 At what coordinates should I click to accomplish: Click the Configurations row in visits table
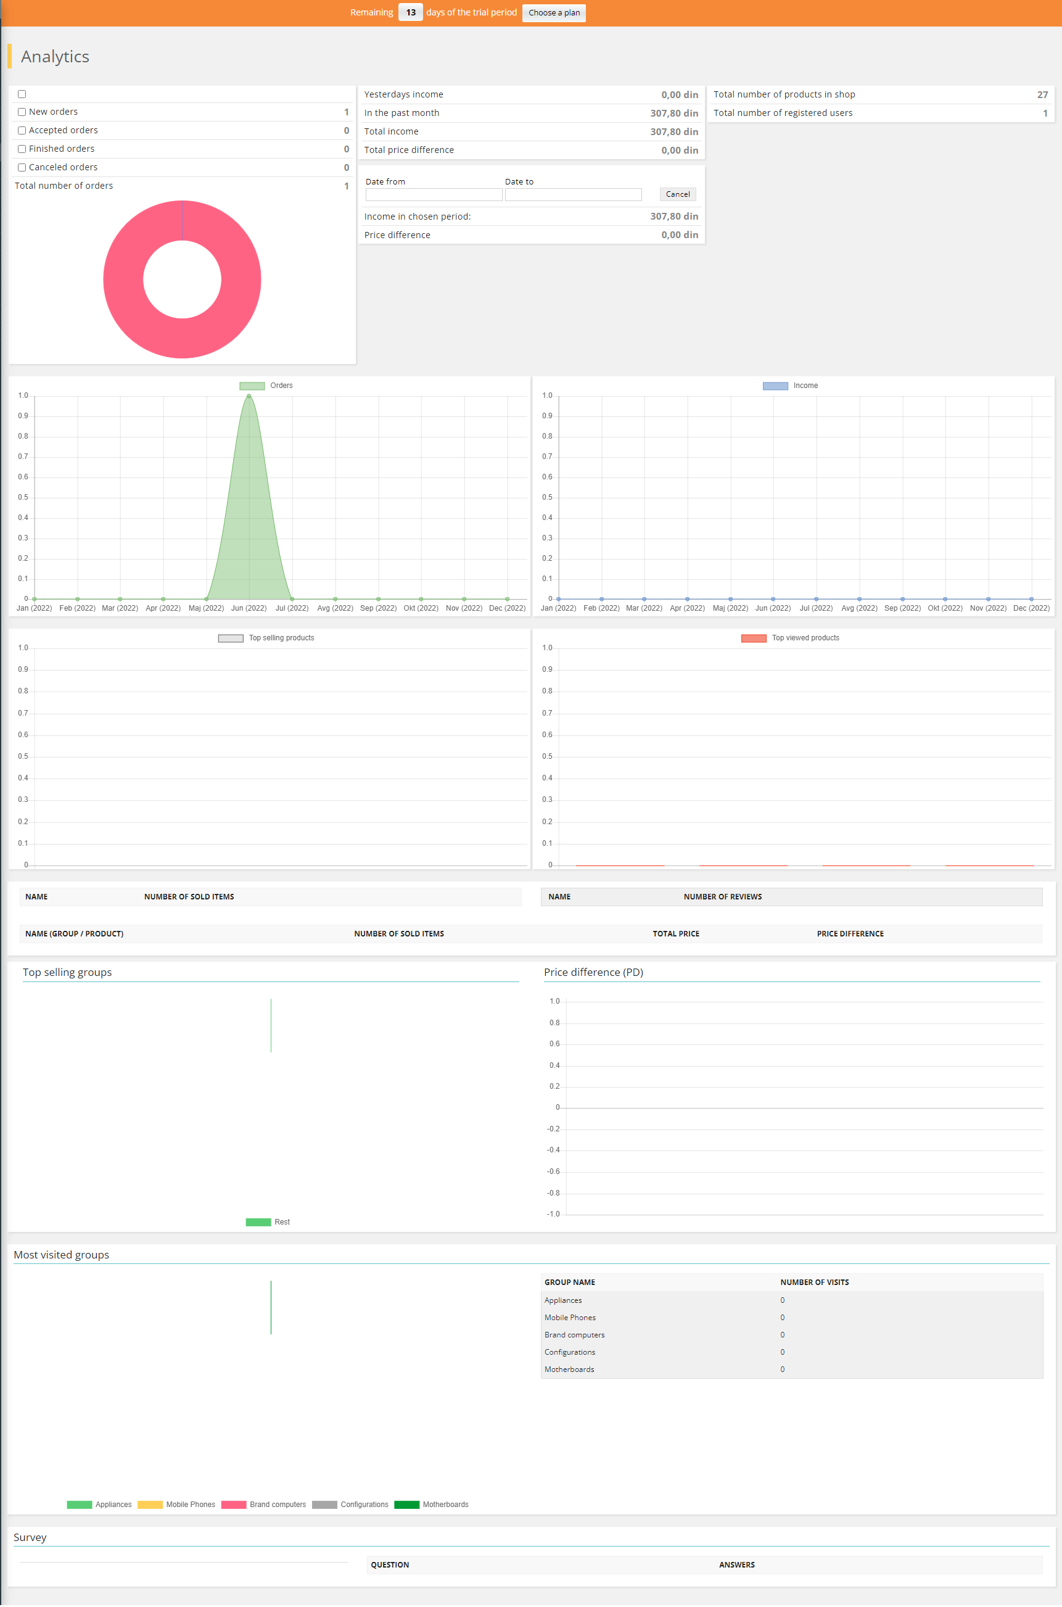coord(792,1352)
